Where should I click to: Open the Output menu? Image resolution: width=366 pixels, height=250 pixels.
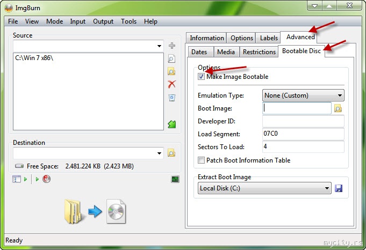pyautogui.click(x=103, y=21)
